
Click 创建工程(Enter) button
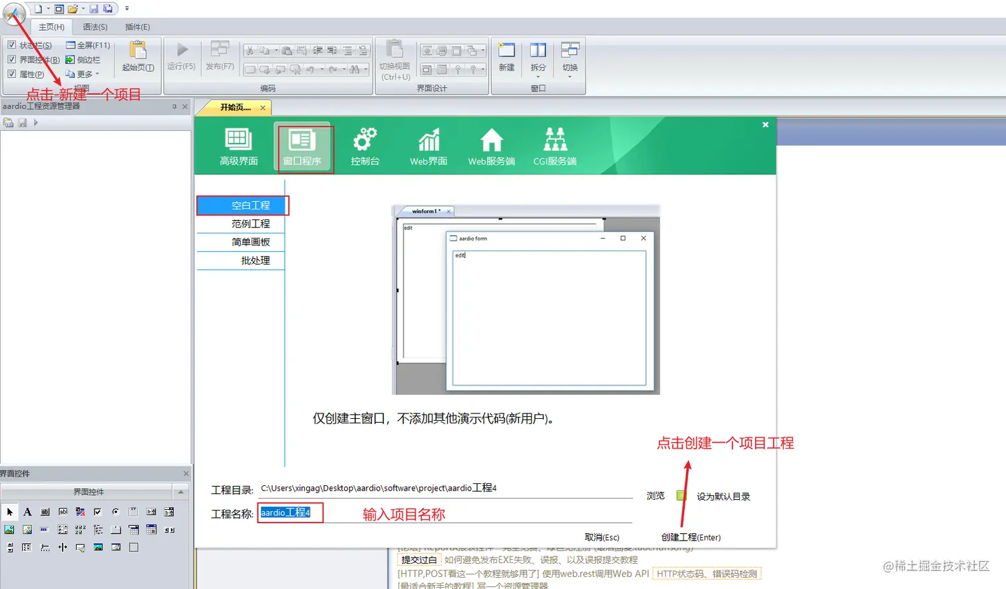coord(691,537)
